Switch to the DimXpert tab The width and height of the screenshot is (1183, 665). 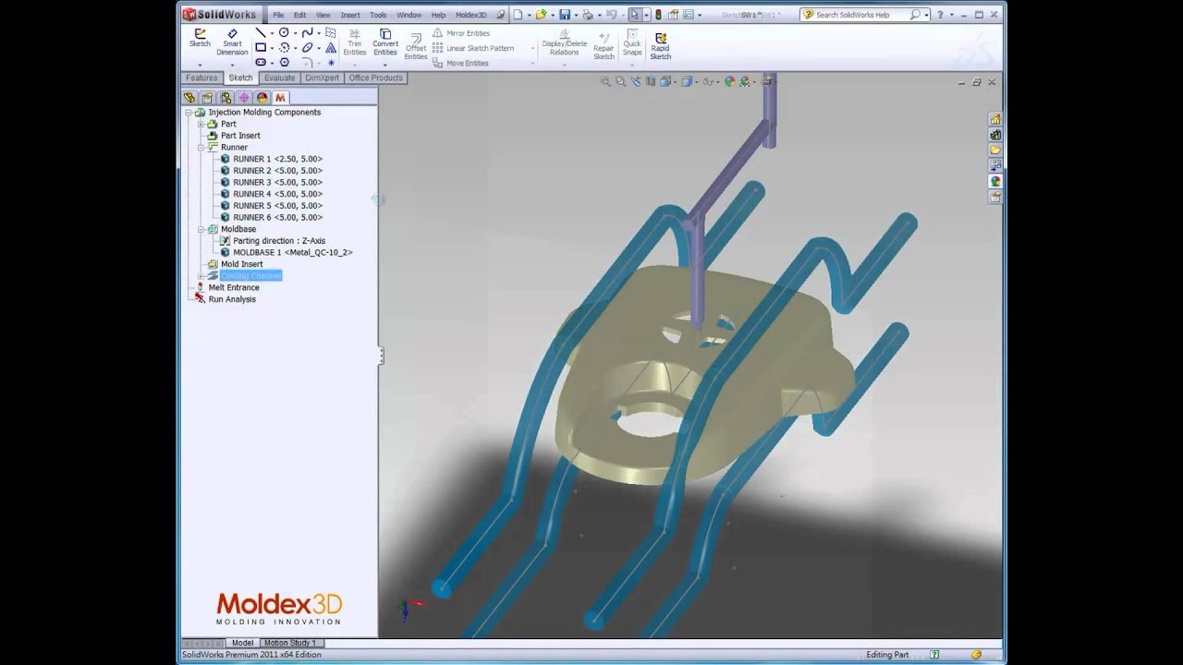tap(323, 78)
